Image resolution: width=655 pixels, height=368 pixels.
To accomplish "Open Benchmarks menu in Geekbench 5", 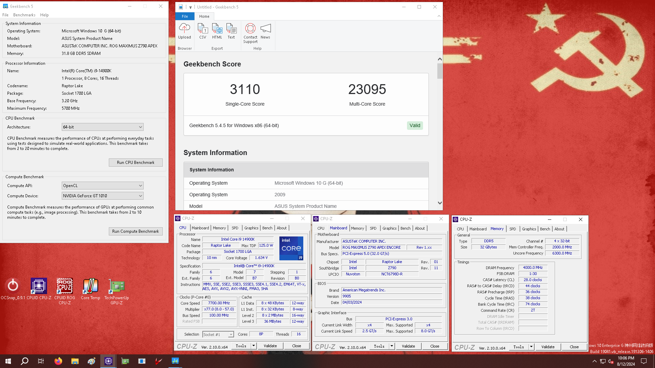I will click(24, 15).
